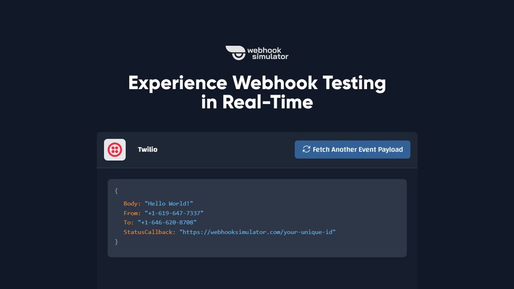Click the To key in the payload
Image resolution: width=514 pixels, height=289 pixels.
click(x=128, y=222)
